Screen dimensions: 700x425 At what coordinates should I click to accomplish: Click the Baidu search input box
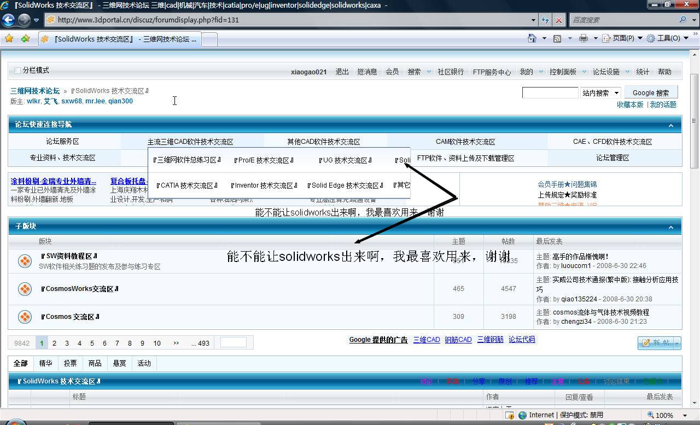point(623,20)
